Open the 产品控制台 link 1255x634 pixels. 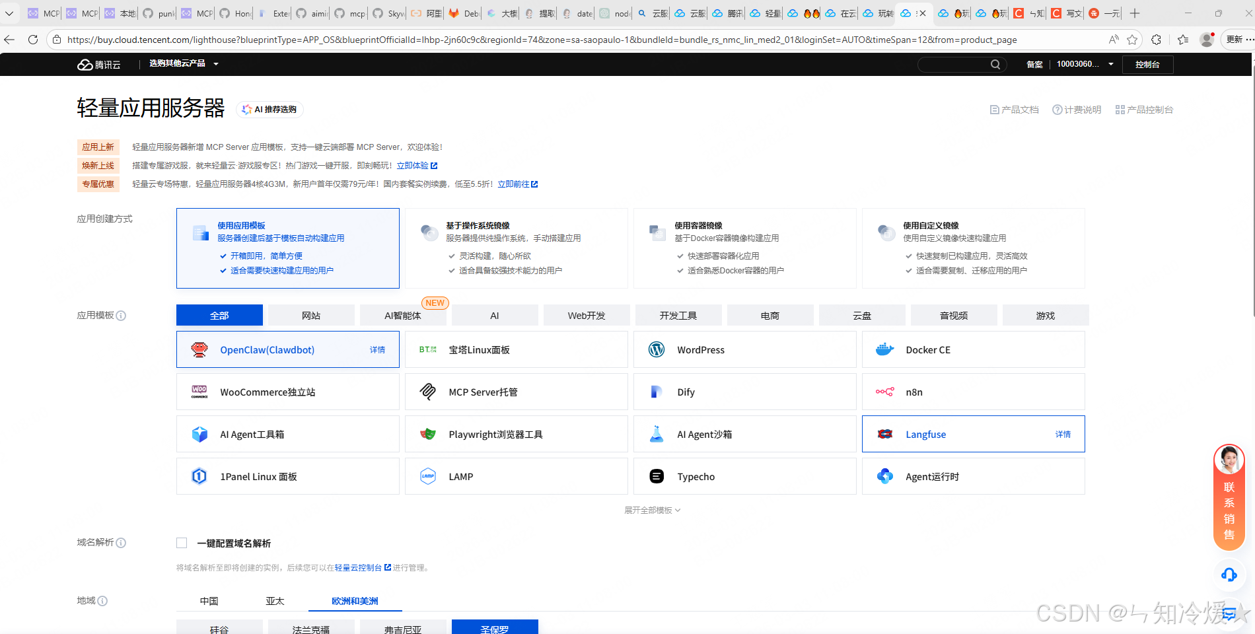tap(1144, 110)
